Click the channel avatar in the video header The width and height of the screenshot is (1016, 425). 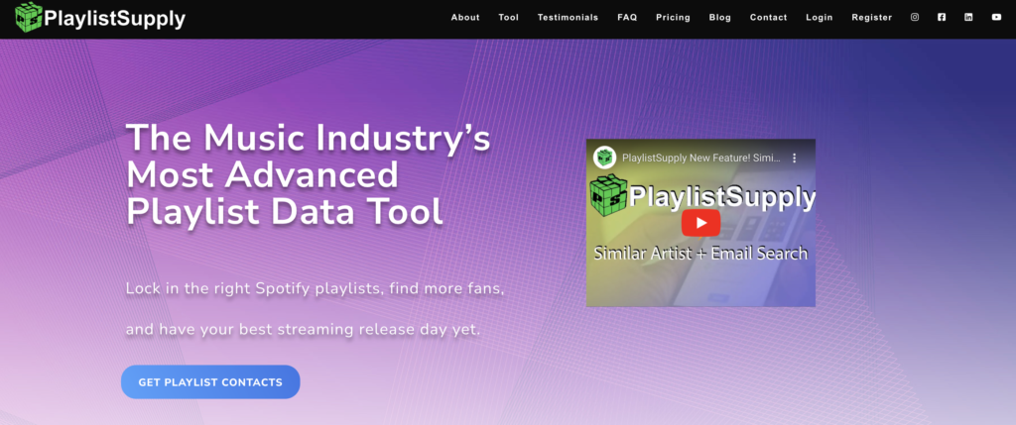(x=604, y=158)
